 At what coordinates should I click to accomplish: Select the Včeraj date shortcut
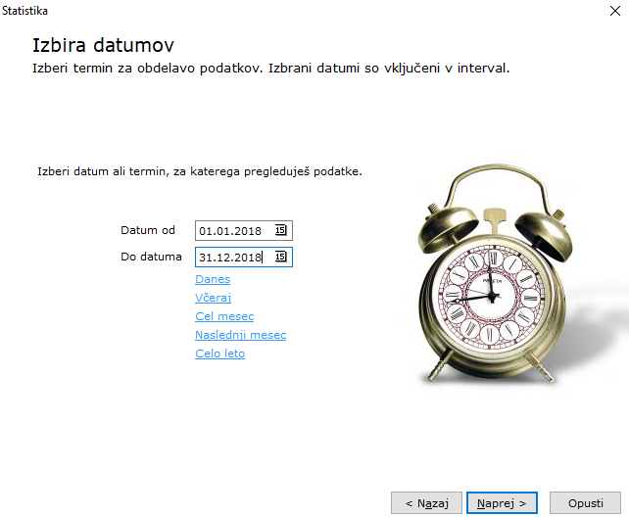213,298
